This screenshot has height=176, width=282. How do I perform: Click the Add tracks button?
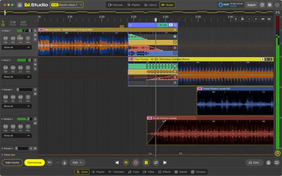click(12, 163)
